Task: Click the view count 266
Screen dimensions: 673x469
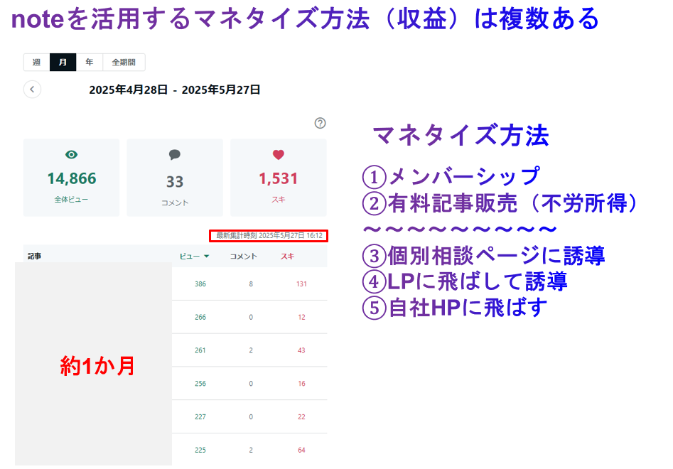Action: [x=200, y=317]
